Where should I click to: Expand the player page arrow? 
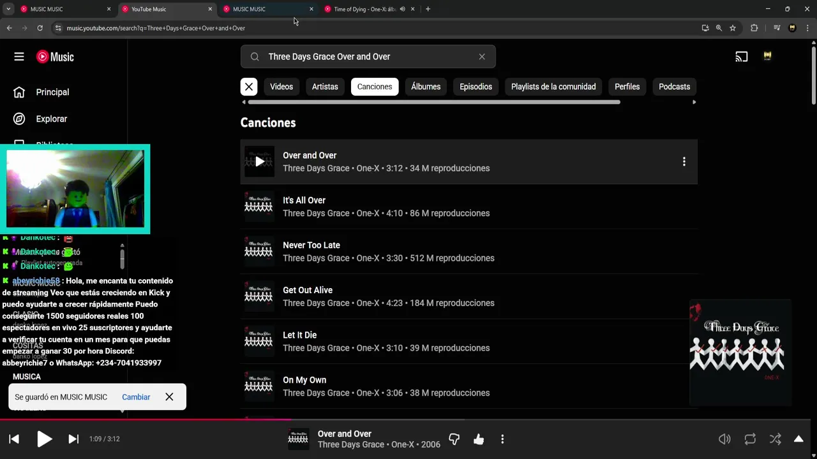[798, 439]
